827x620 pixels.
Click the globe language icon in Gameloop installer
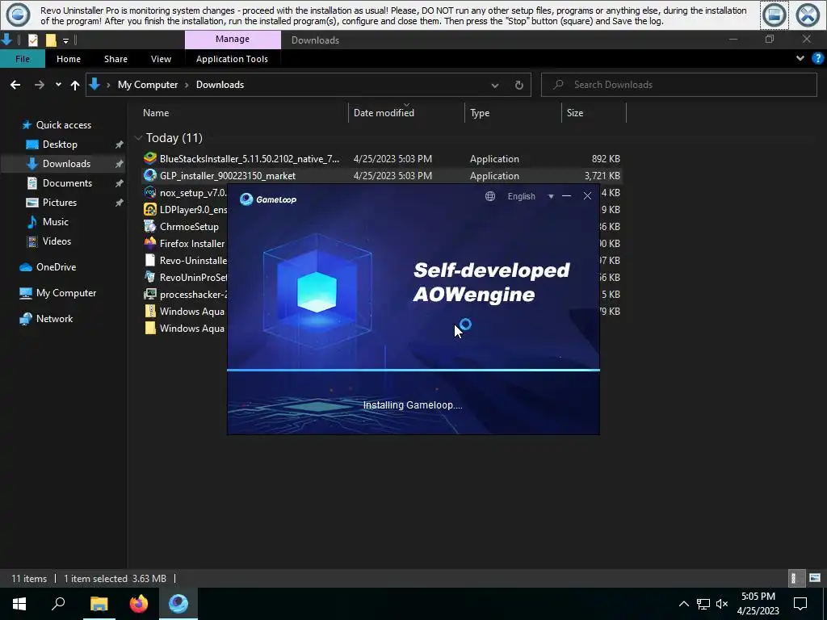490,196
